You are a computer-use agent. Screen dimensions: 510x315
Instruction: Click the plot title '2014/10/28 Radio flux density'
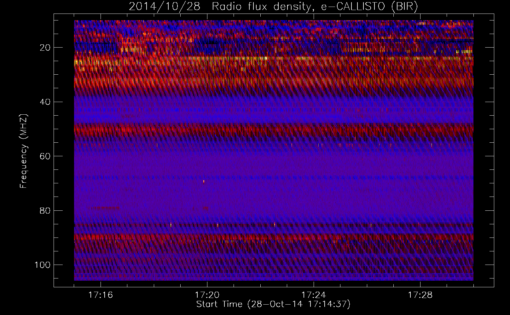[273, 7]
